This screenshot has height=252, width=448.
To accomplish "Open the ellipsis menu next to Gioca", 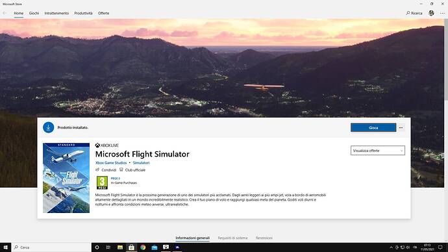I will (401, 128).
